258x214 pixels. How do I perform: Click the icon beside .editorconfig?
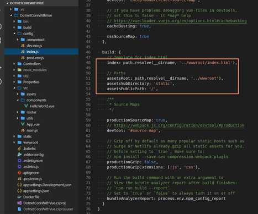19,155
